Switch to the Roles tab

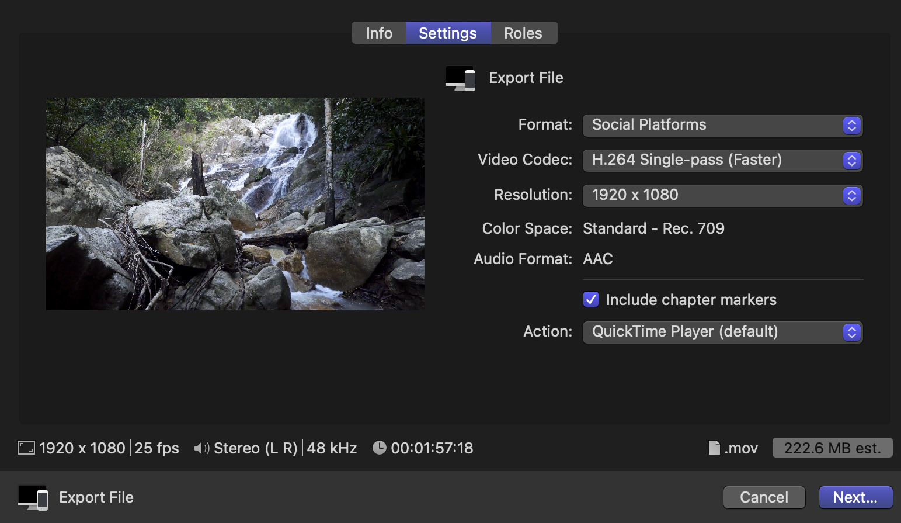pos(523,33)
